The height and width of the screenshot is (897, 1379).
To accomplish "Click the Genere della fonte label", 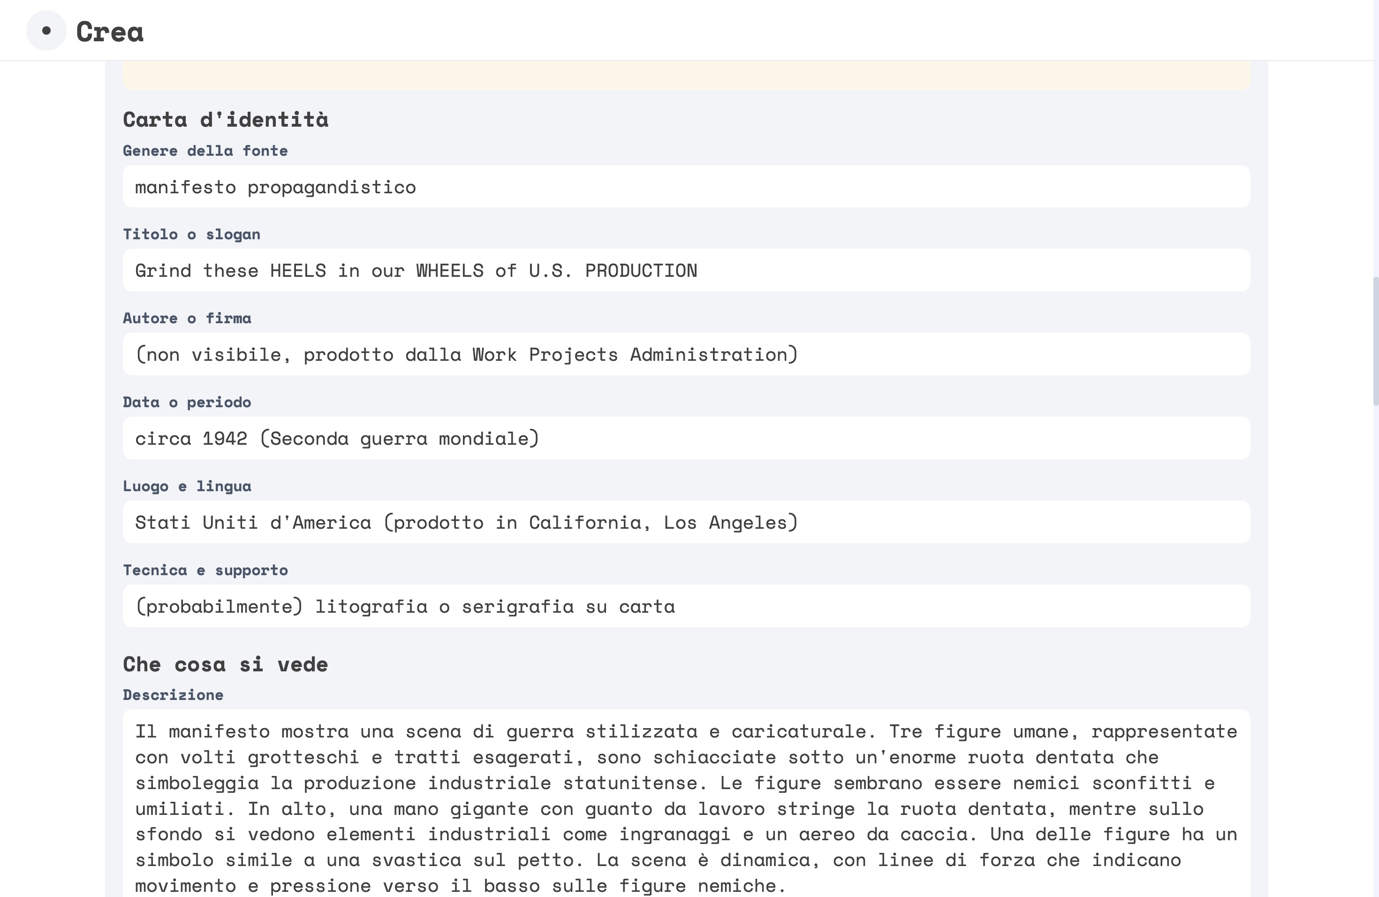I will [x=205, y=151].
